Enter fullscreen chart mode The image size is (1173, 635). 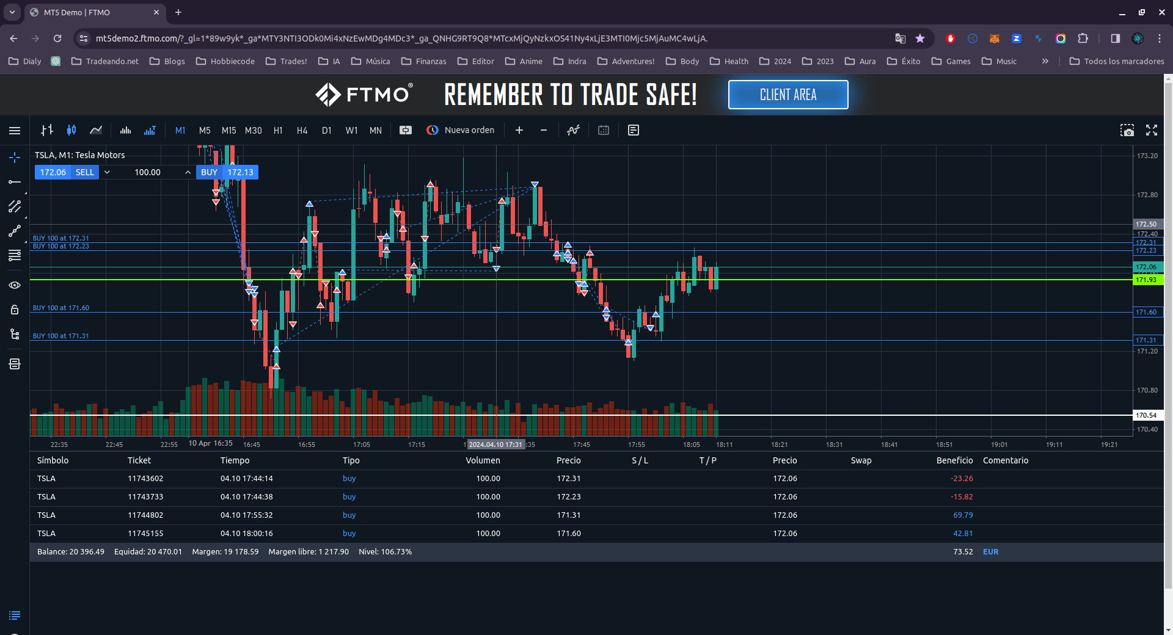point(1152,130)
